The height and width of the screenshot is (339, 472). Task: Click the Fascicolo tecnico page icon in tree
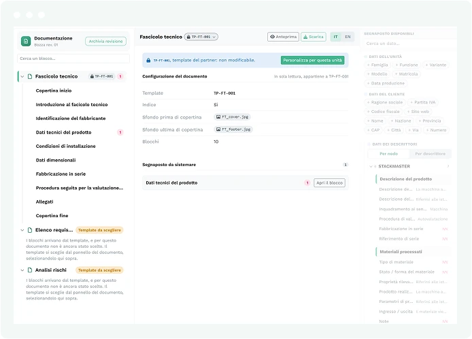coord(30,76)
